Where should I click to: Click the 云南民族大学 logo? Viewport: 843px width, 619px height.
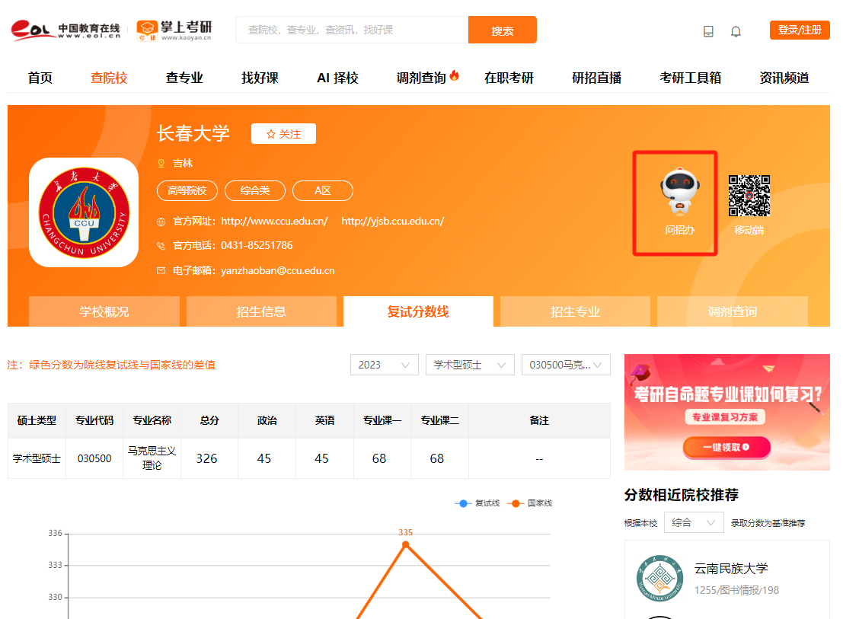pyautogui.click(x=659, y=578)
